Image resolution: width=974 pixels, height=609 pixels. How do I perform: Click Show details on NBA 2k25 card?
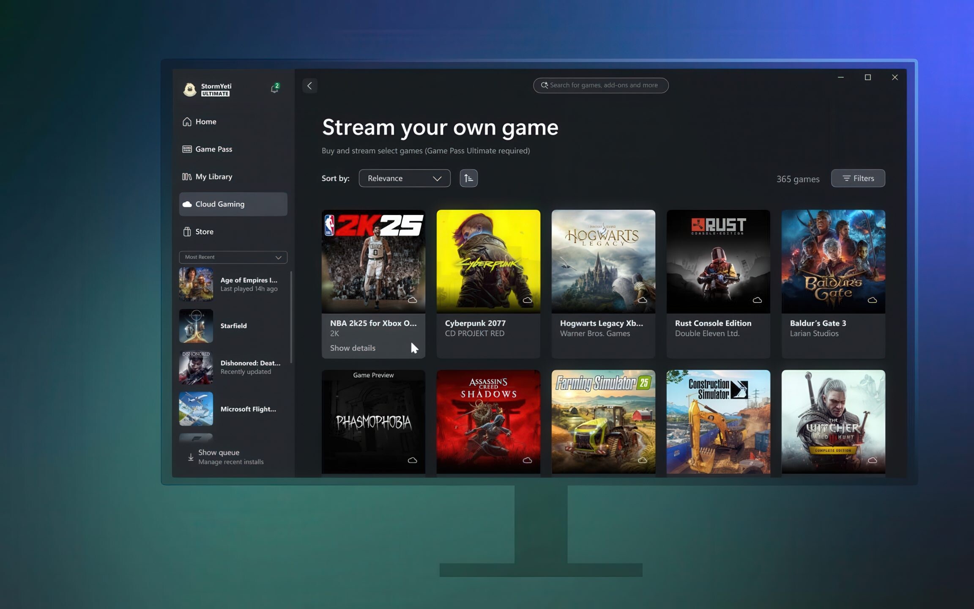[x=353, y=348]
